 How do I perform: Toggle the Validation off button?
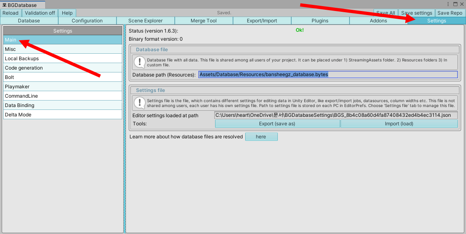click(x=40, y=13)
